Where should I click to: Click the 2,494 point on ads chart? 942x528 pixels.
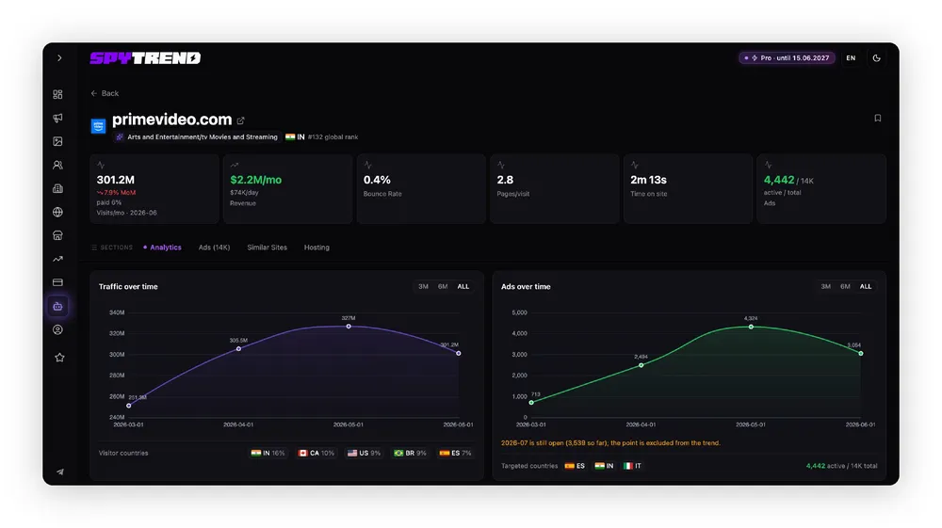[641, 365]
